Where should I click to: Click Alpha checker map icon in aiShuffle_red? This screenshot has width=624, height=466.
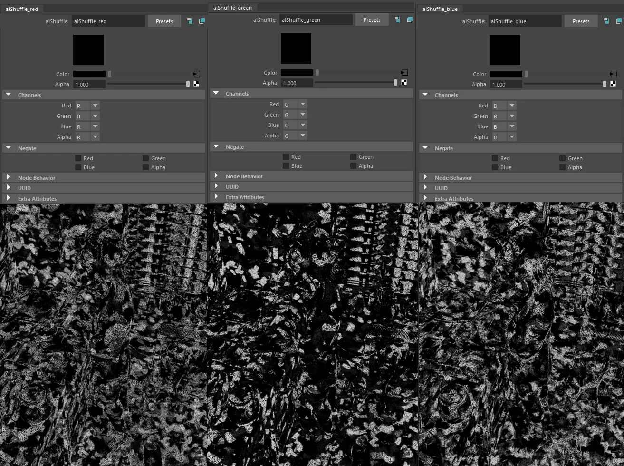[x=196, y=84]
